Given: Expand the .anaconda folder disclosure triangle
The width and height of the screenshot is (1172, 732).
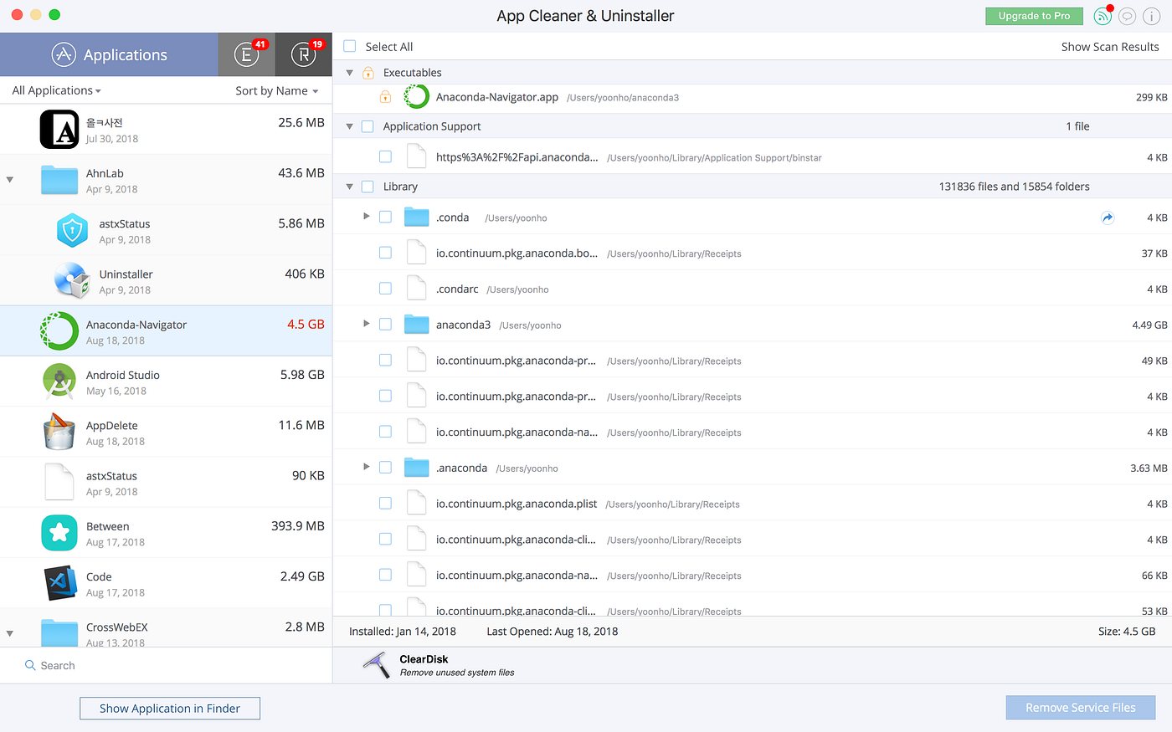Looking at the screenshot, I should [x=366, y=467].
